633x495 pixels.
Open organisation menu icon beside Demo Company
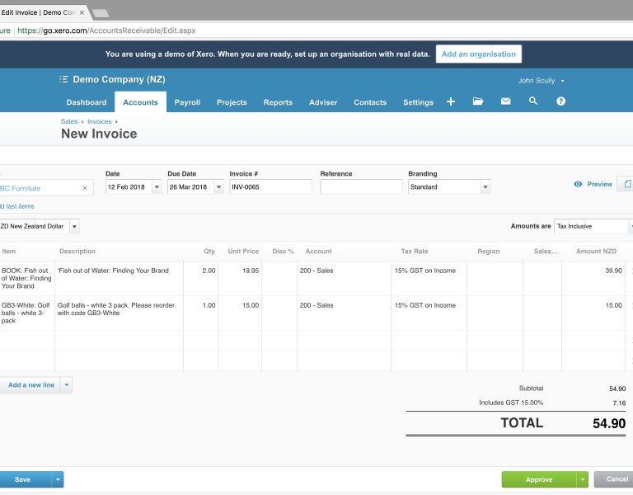click(x=63, y=79)
